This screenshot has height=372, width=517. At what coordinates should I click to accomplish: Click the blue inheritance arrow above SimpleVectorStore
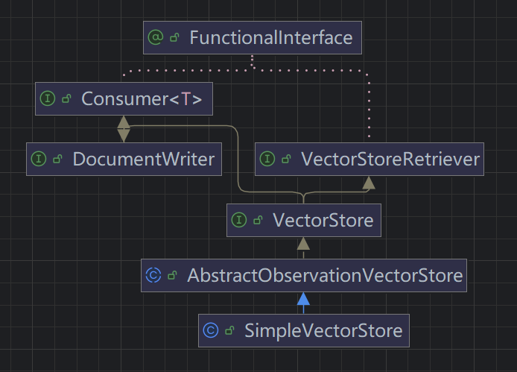point(302,300)
